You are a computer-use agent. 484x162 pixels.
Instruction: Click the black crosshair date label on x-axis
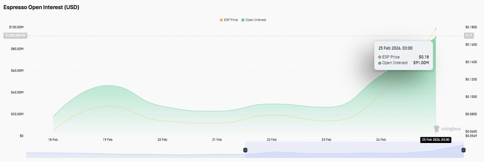[436, 140]
